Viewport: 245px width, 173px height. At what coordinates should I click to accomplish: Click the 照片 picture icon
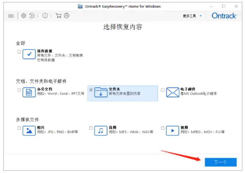(29, 130)
